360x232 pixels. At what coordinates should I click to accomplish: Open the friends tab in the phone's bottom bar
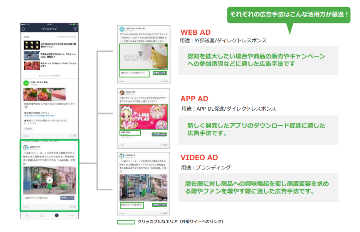pos(27,215)
